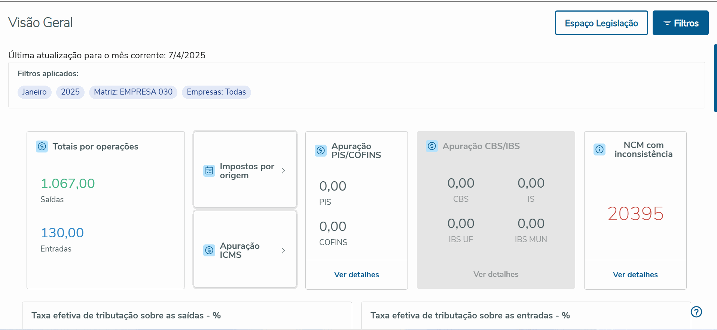Expand Apuração ICMS chevron arrow
717x330 pixels.
283,250
